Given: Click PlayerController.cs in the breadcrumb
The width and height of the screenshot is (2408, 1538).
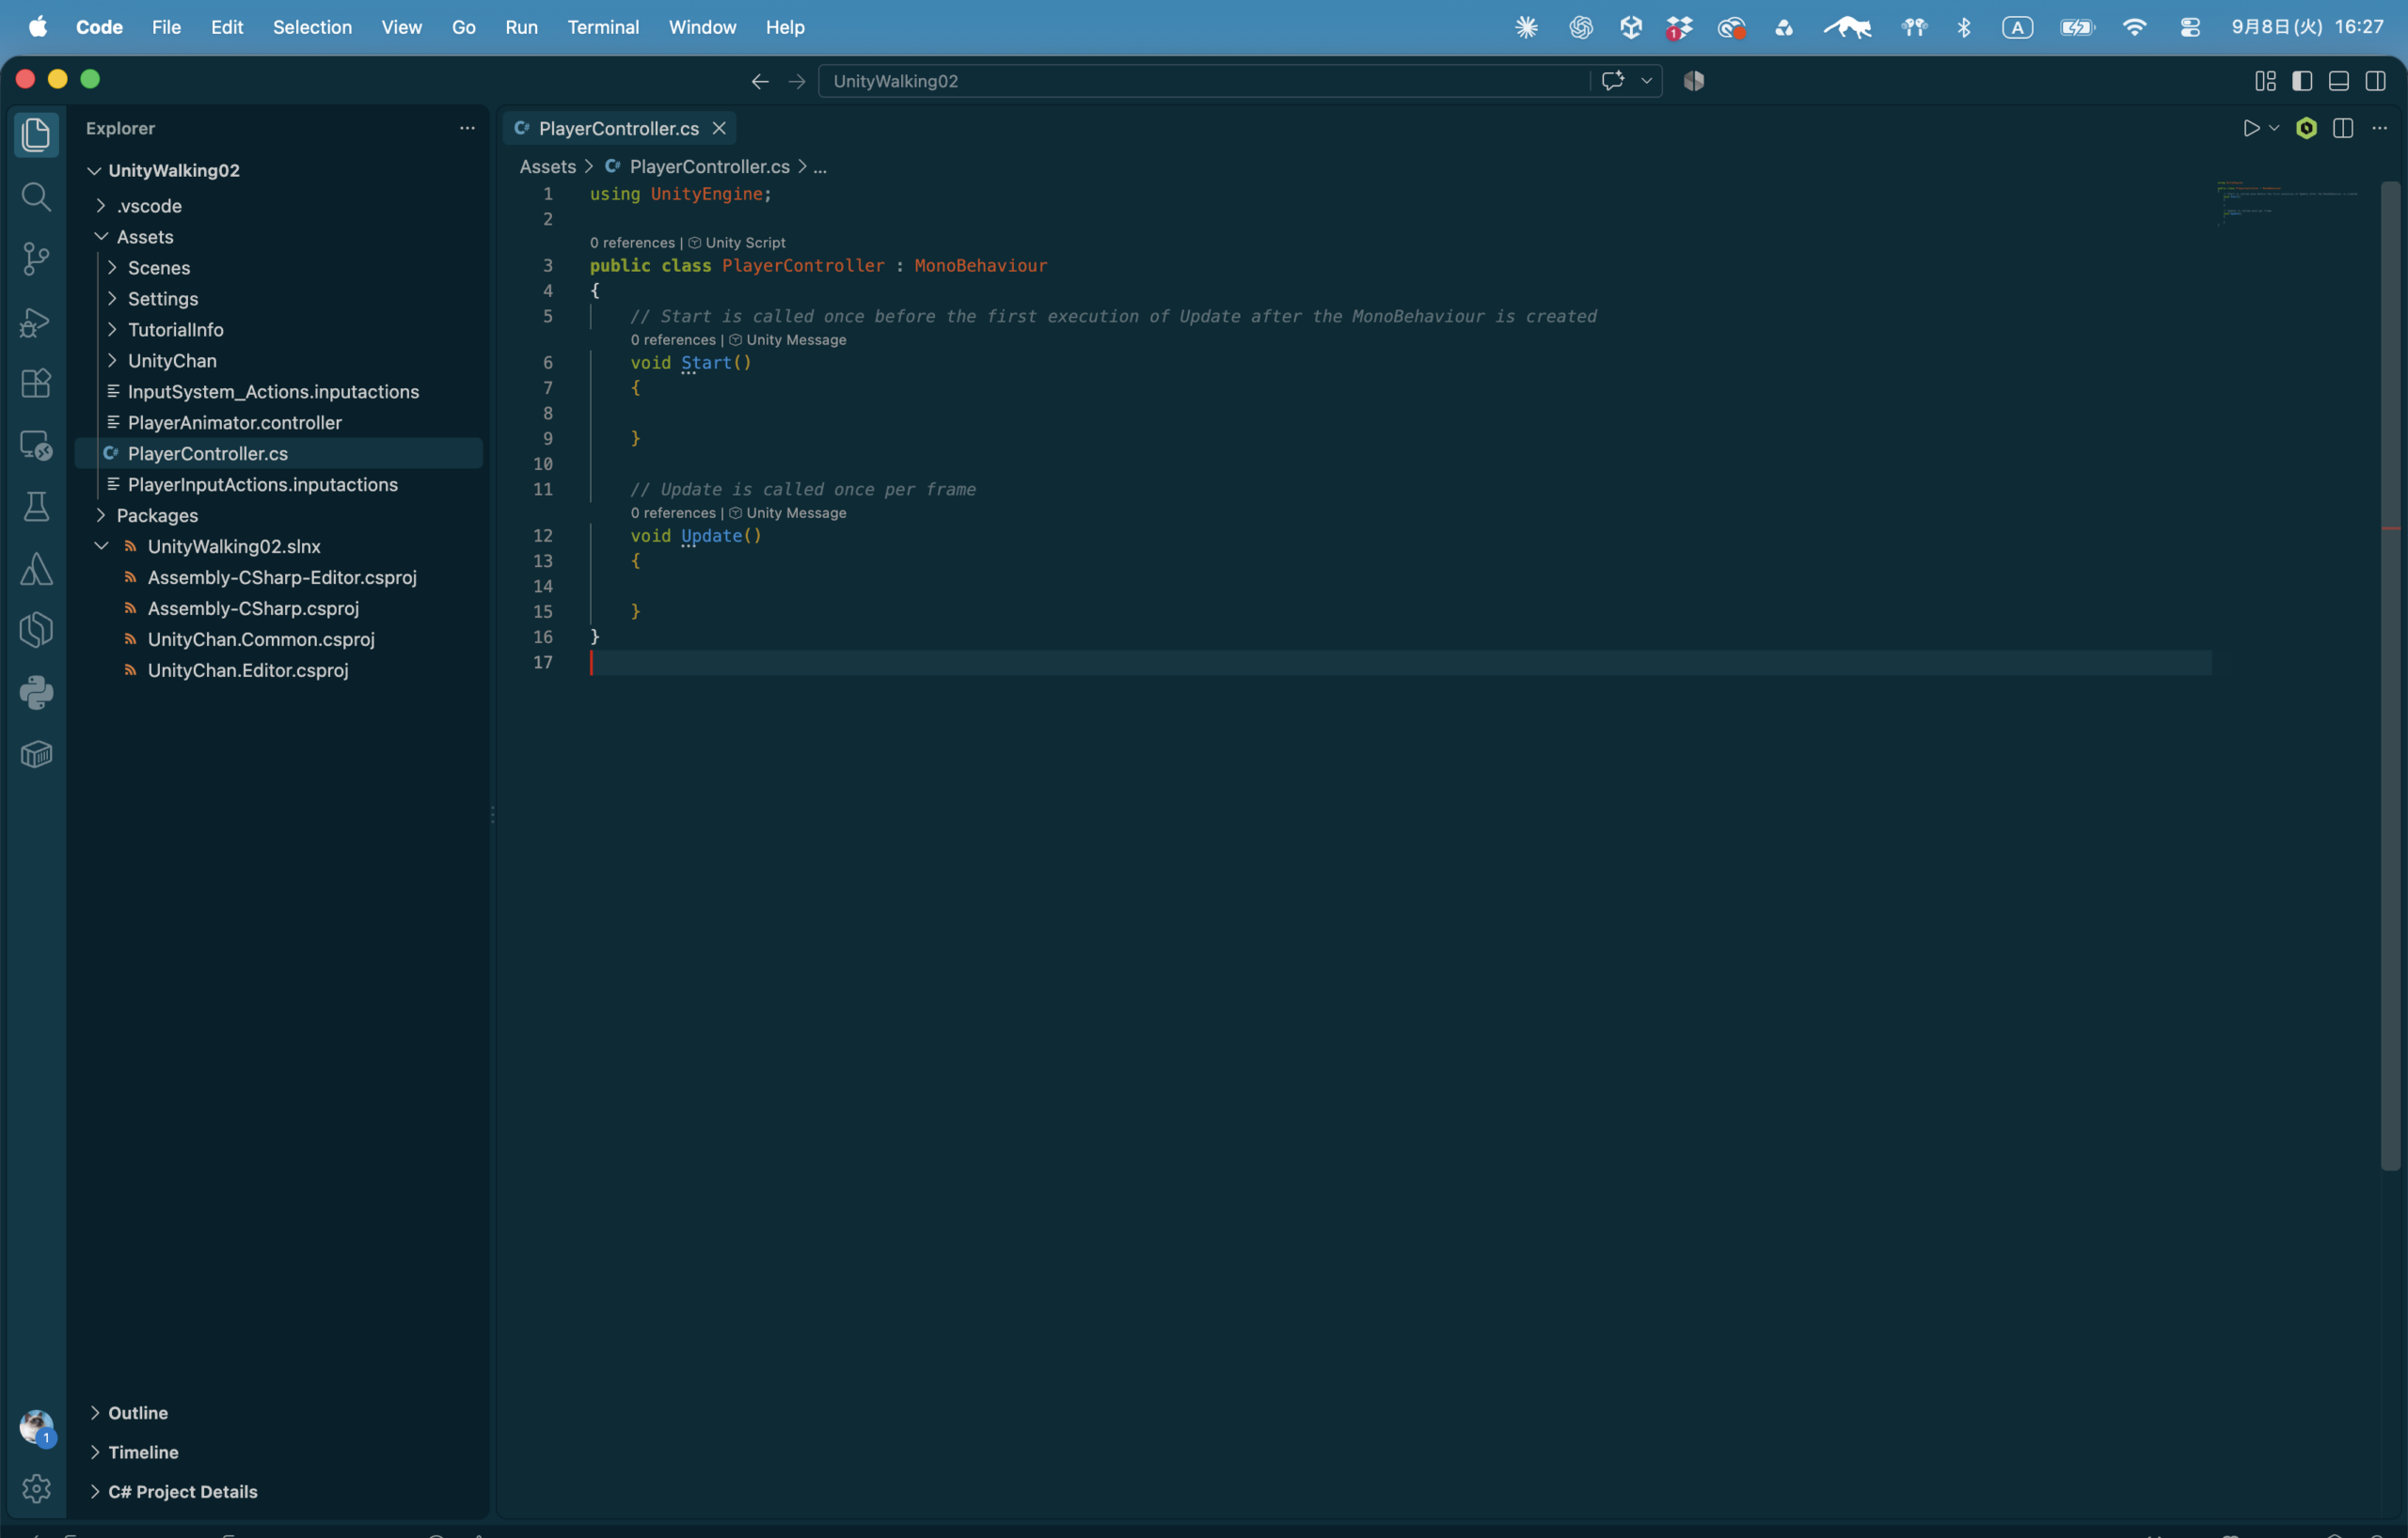Looking at the screenshot, I should (x=709, y=167).
